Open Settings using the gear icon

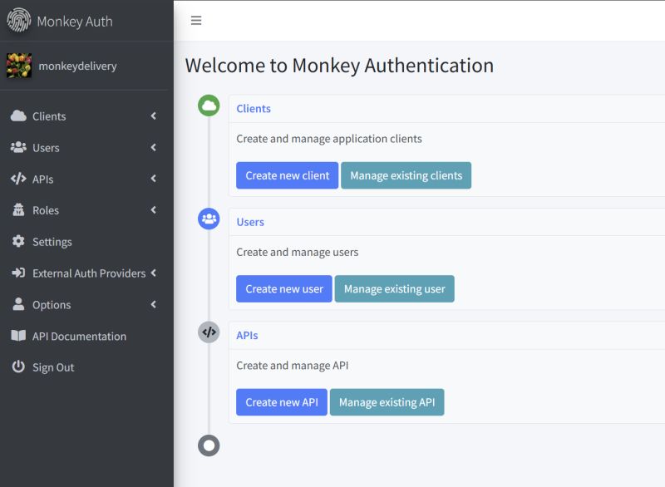coord(19,242)
